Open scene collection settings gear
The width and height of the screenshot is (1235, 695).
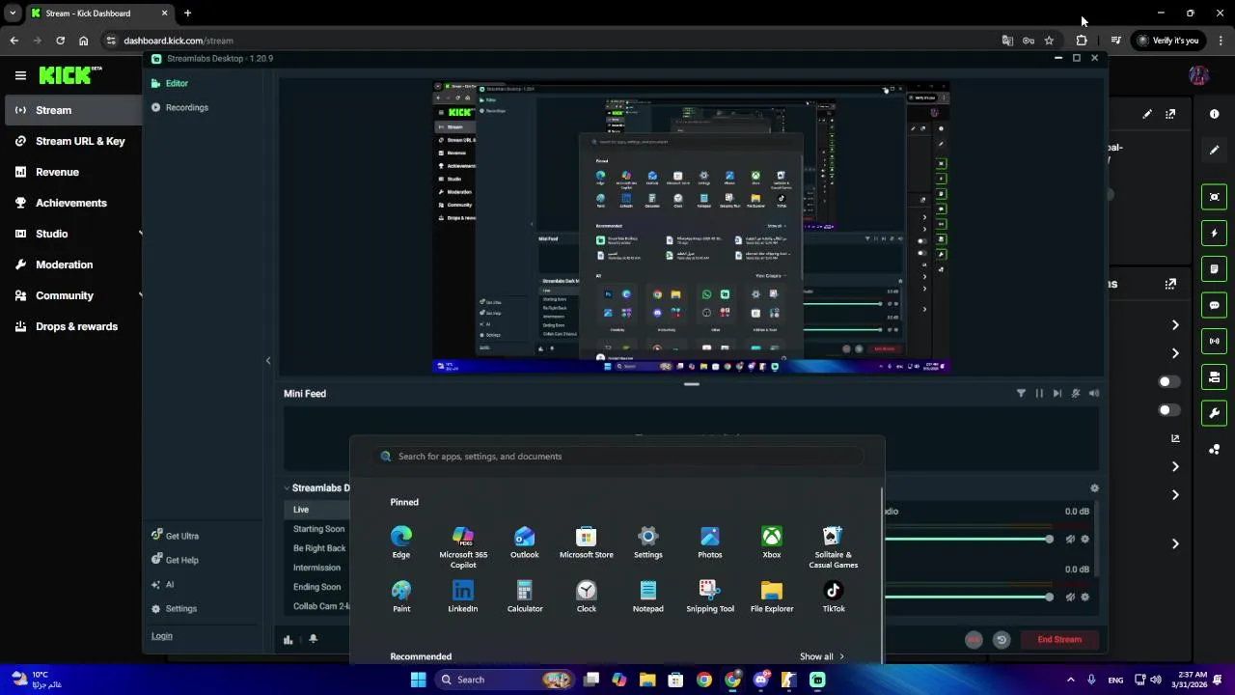1094,488
